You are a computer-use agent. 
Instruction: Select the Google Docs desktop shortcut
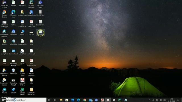coord(31,13)
